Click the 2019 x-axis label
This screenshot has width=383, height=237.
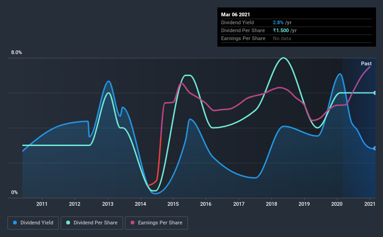tap(304, 204)
